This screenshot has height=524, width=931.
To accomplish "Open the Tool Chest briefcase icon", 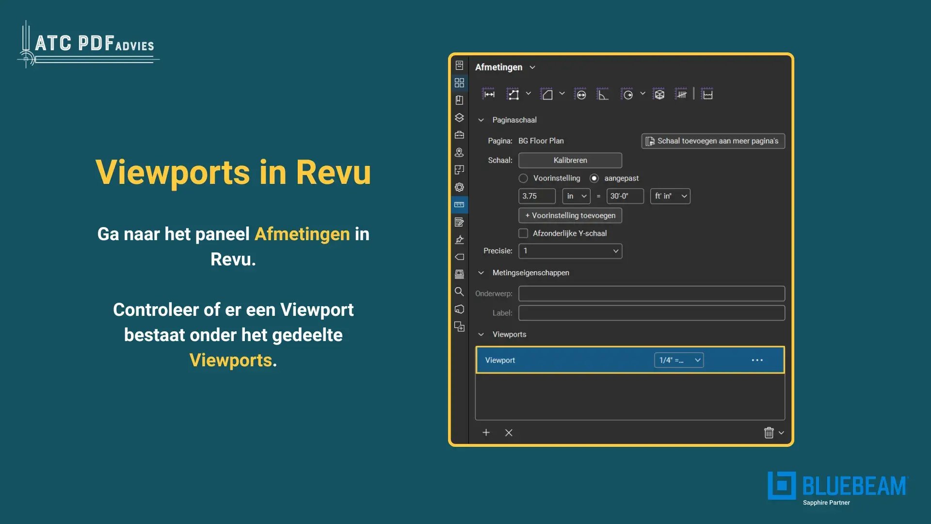I will pyautogui.click(x=459, y=135).
